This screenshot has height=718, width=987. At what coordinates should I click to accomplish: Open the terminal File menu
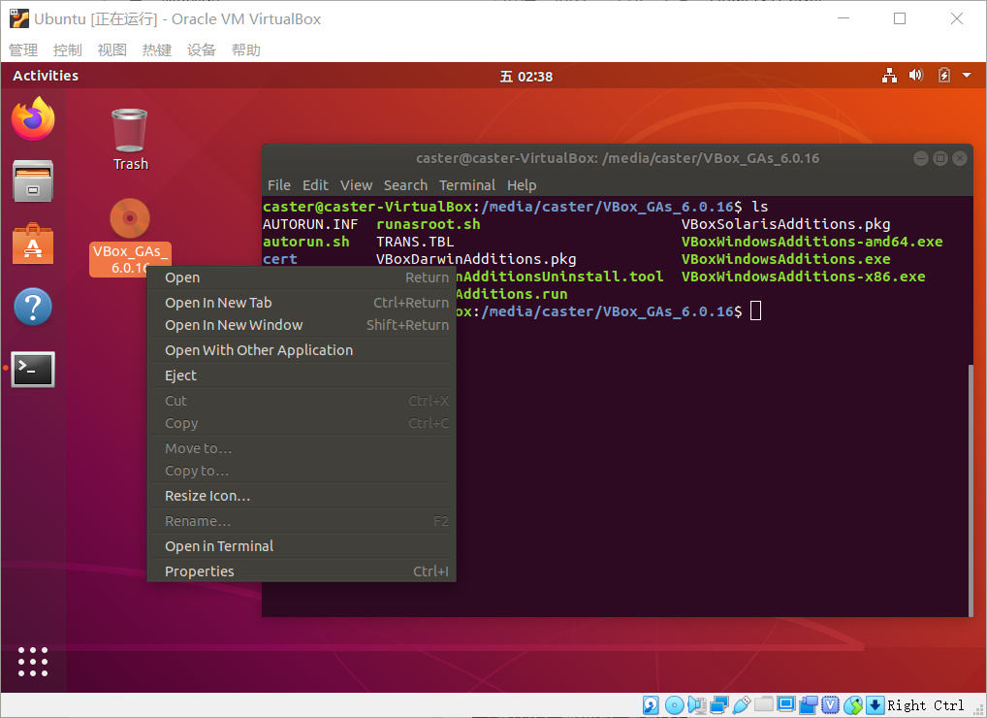(279, 185)
